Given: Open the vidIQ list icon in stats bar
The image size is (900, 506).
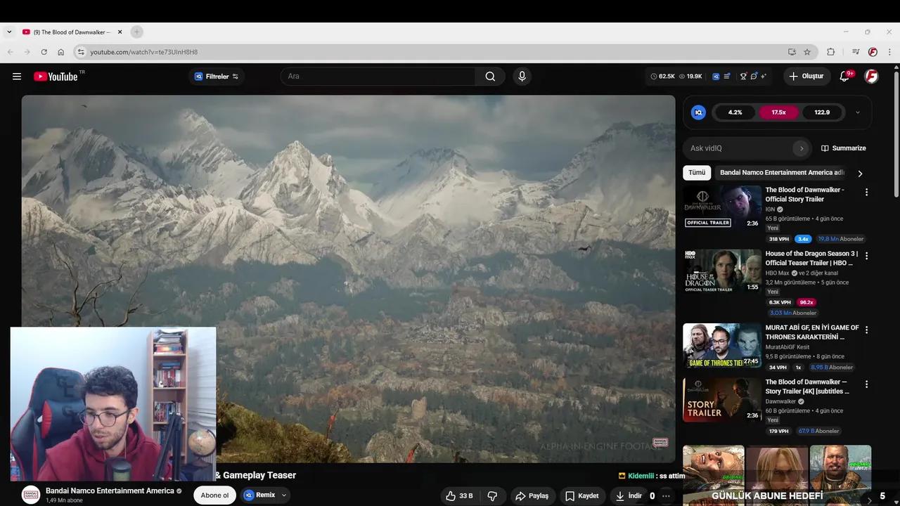Looking at the screenshot, I should pos(726,77).
